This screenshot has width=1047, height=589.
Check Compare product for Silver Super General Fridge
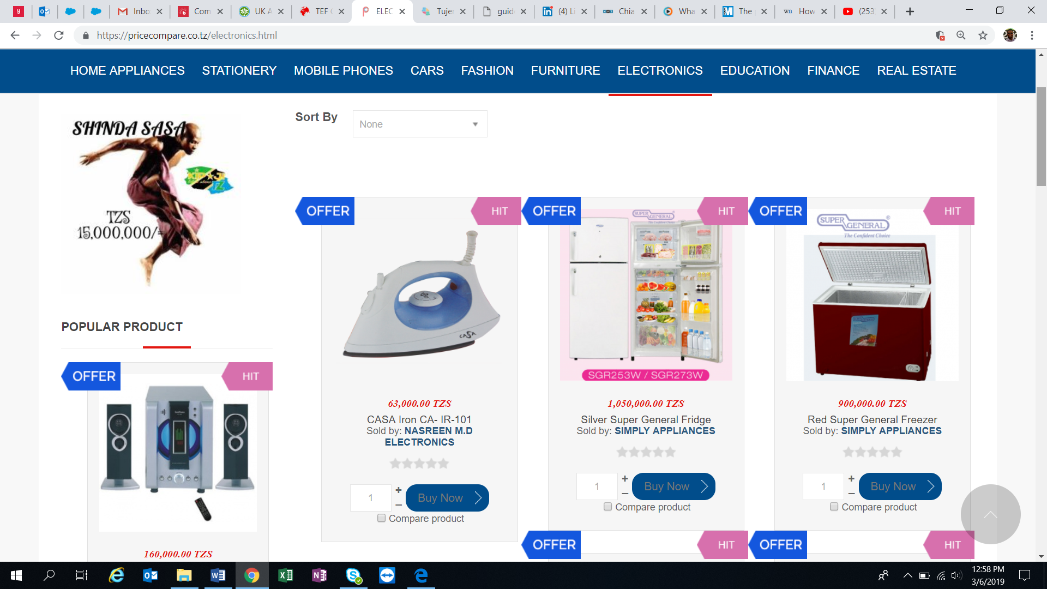coord(607,507)
